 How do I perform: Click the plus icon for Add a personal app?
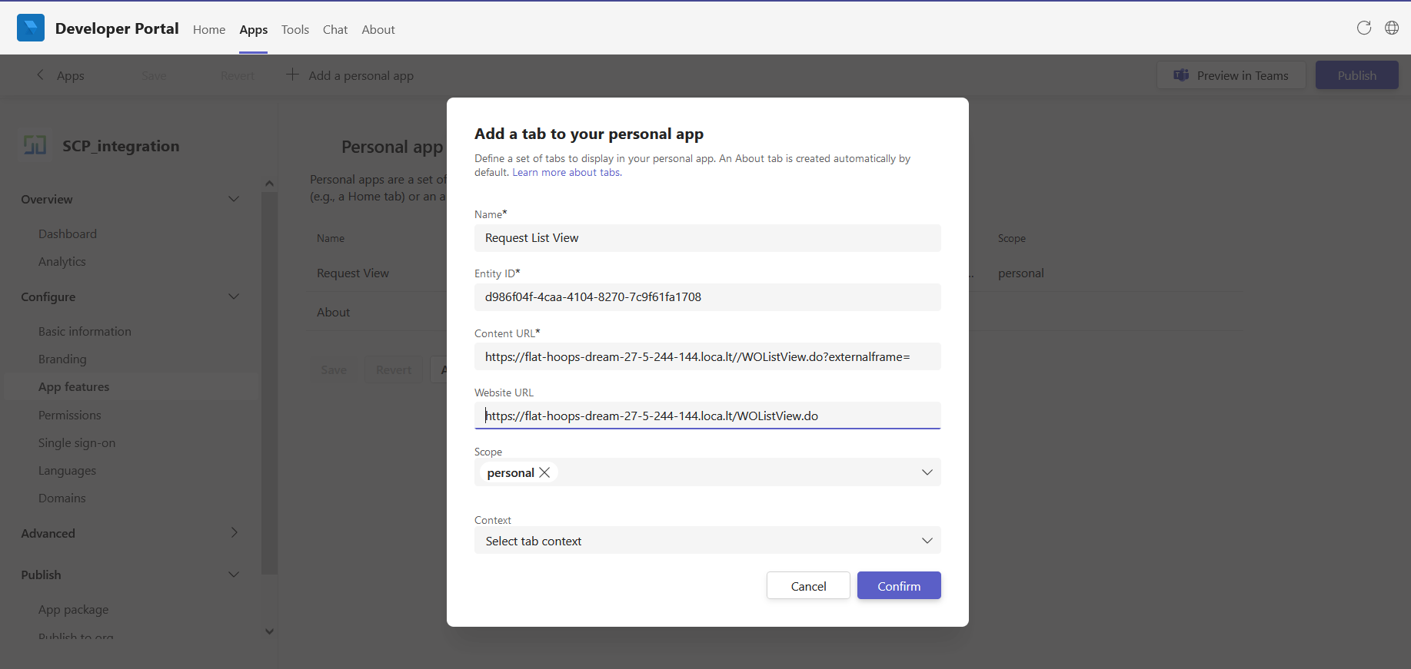click(292, 75)
